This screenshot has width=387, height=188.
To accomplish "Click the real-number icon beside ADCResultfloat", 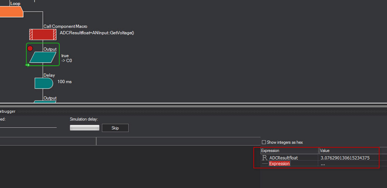I will coord(264,158).
